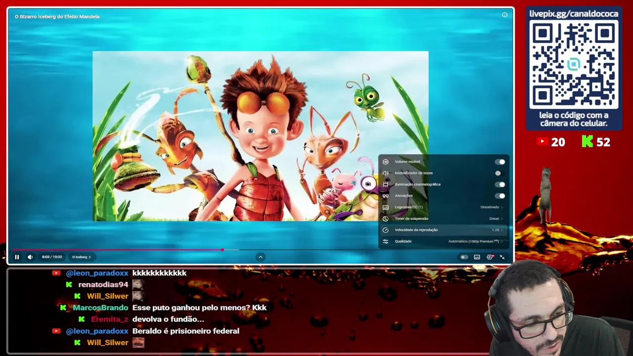The image size is (633, 356).
Task: Mute the video with the speaker icon
Action: [30, 257]
